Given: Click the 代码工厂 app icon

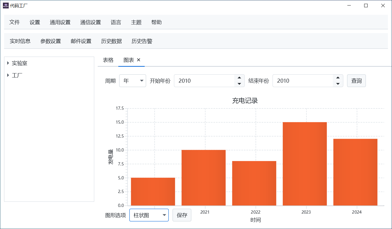Looking at the screenshot, I should tap(6, 6).
